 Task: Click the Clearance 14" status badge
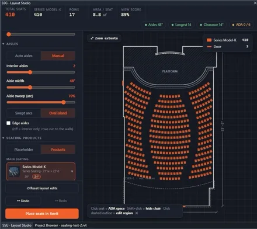211,25
